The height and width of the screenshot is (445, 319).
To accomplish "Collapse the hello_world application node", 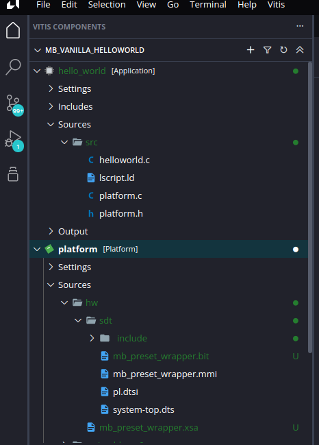I will [37, 71].
